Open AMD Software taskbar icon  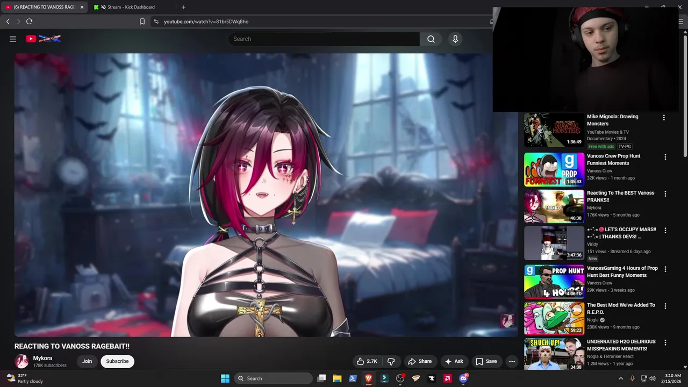pos(447,378)
